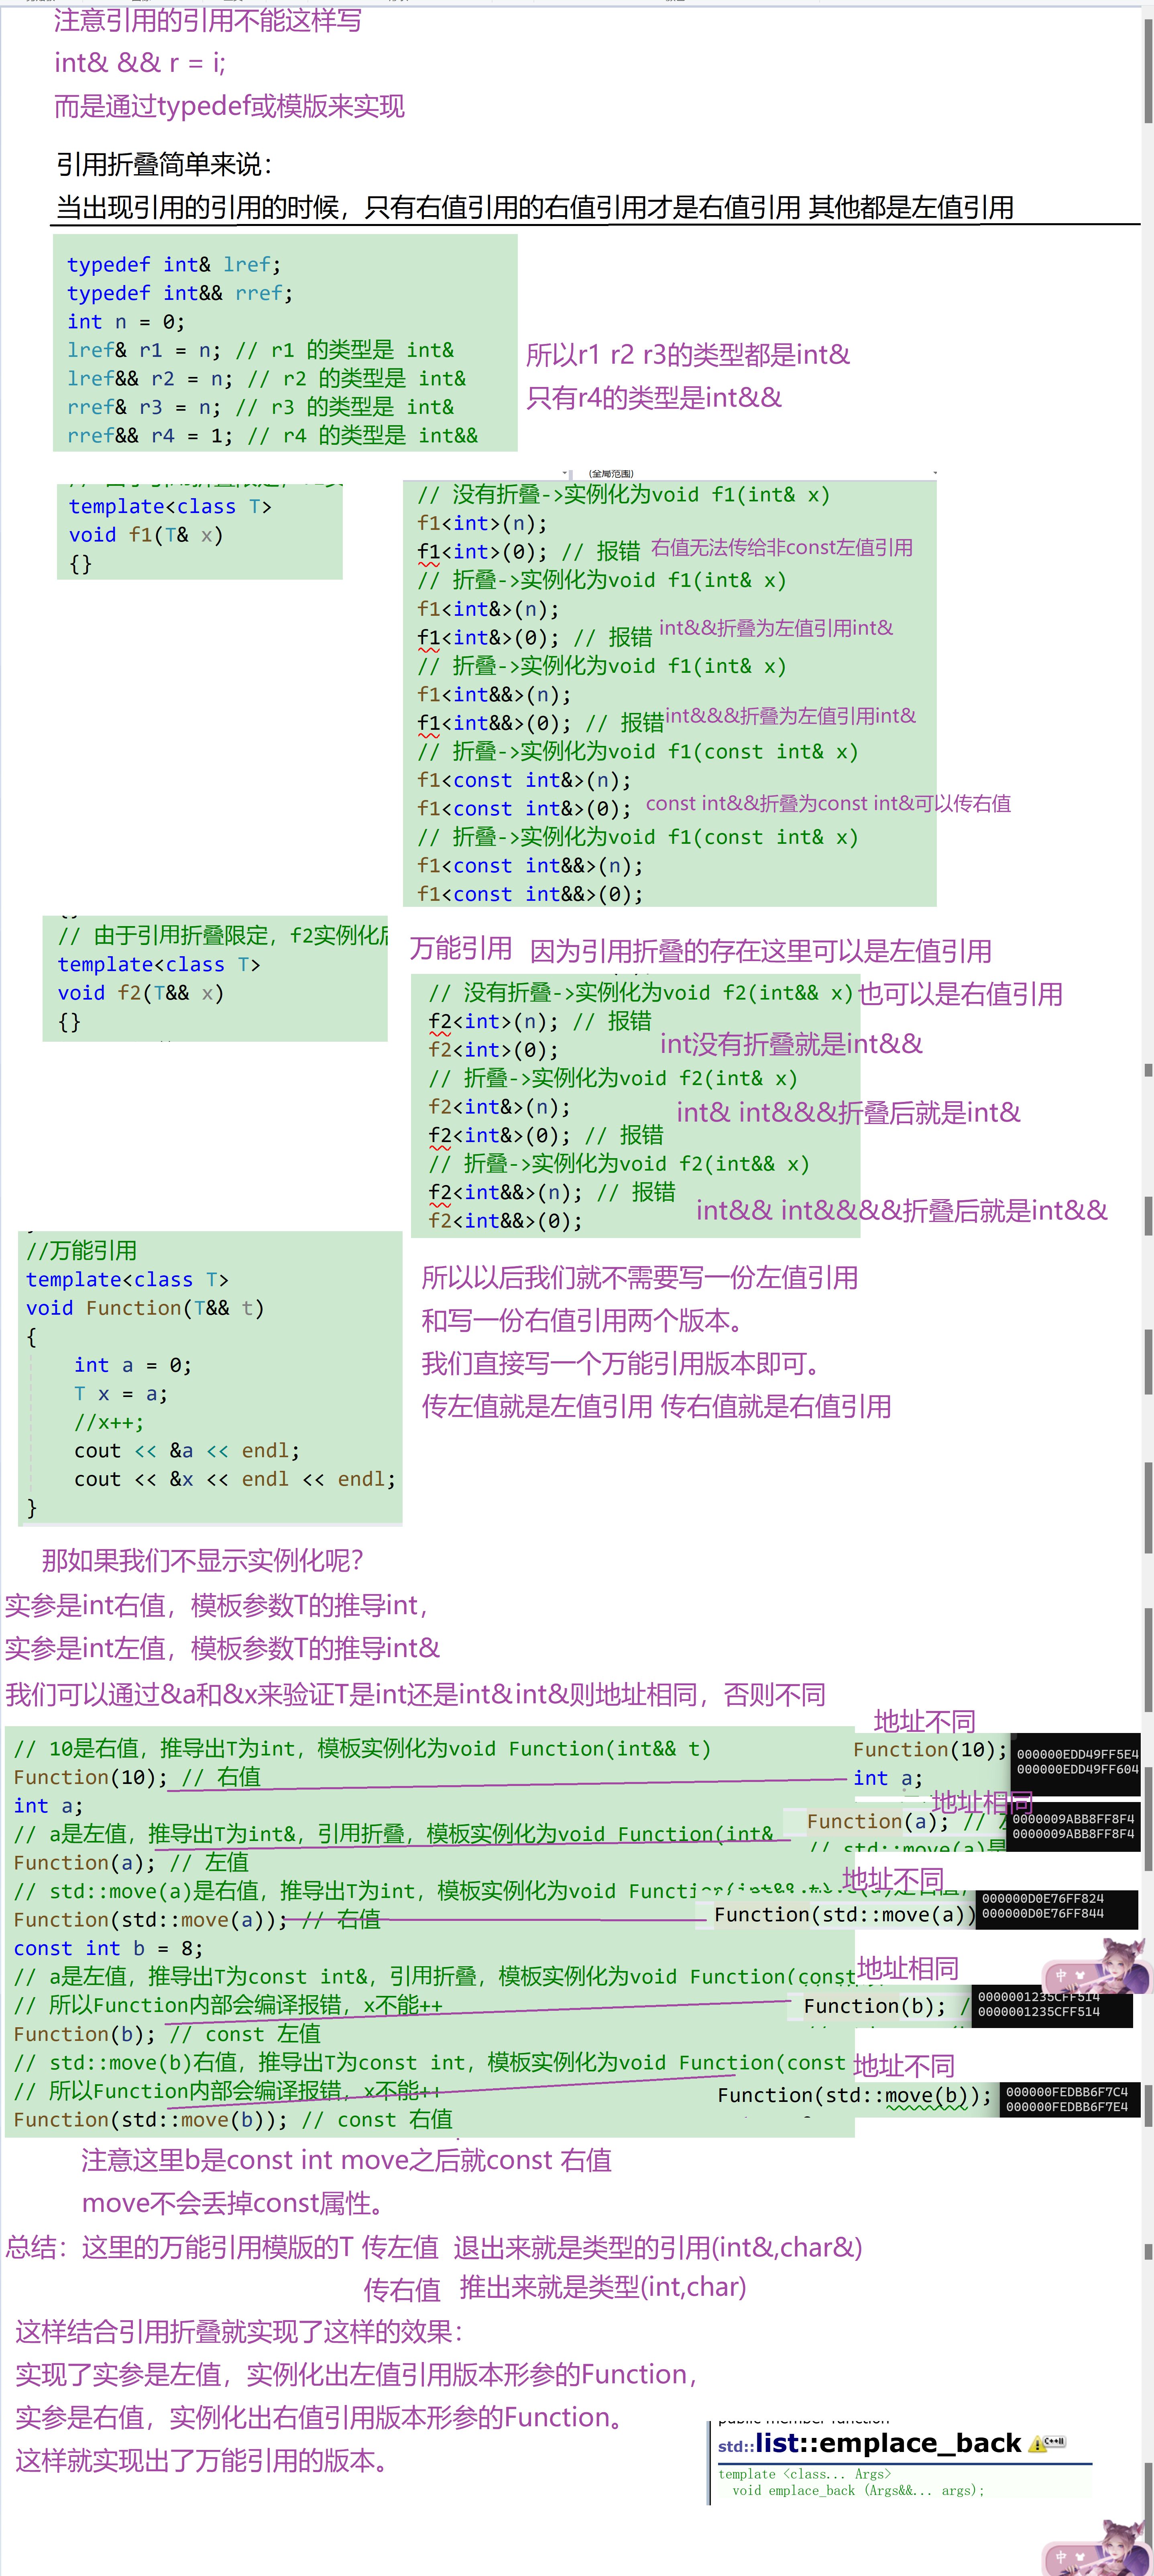Viewport: 1154px width, 2576px height.
Task: Click the shirt skin icon on bottom IME bar
Action: (1080, 2557)
